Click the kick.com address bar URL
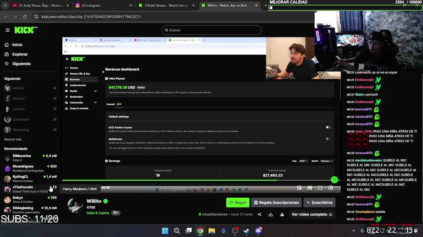This screenshot has width=423, height=237. tap(91, 16)
